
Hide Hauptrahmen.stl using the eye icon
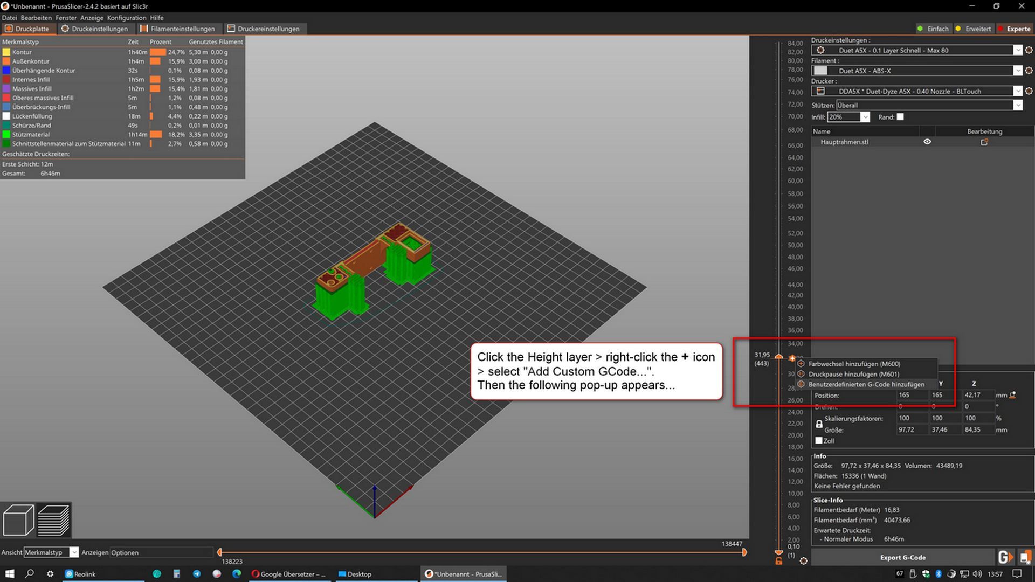(x=927, y=142)
